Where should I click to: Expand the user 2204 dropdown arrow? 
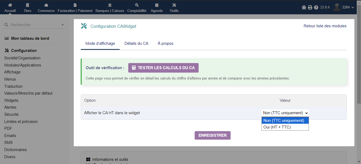(353, 7)
